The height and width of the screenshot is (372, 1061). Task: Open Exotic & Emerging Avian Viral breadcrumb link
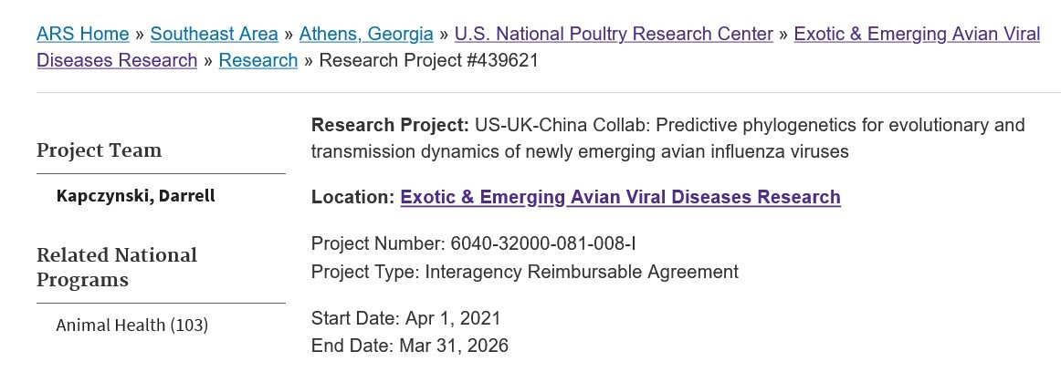click(x=917, y=34)
